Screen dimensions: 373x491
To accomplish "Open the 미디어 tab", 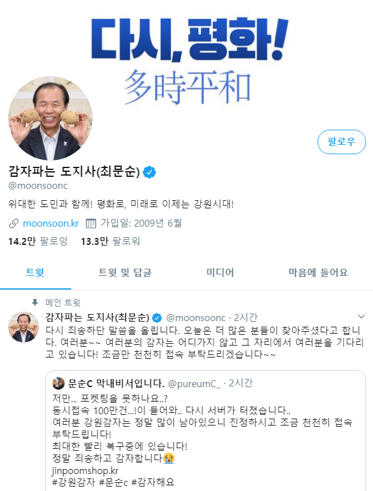I will pos(220,273).
